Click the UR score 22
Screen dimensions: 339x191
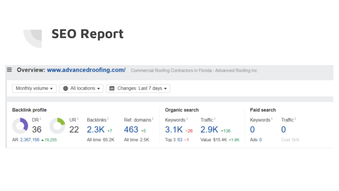click(x=74, y=129)
